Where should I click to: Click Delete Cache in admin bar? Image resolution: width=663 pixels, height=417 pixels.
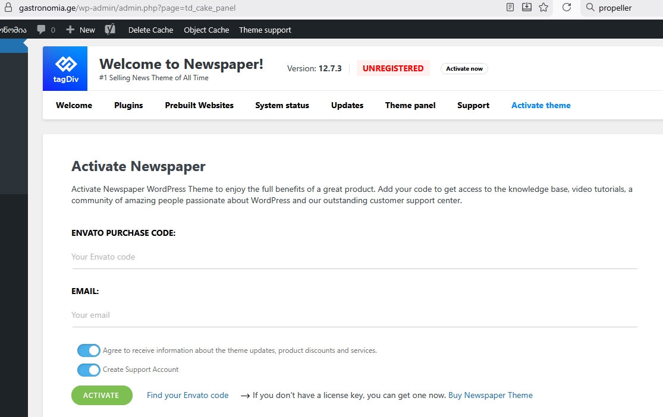coord(150,30)
